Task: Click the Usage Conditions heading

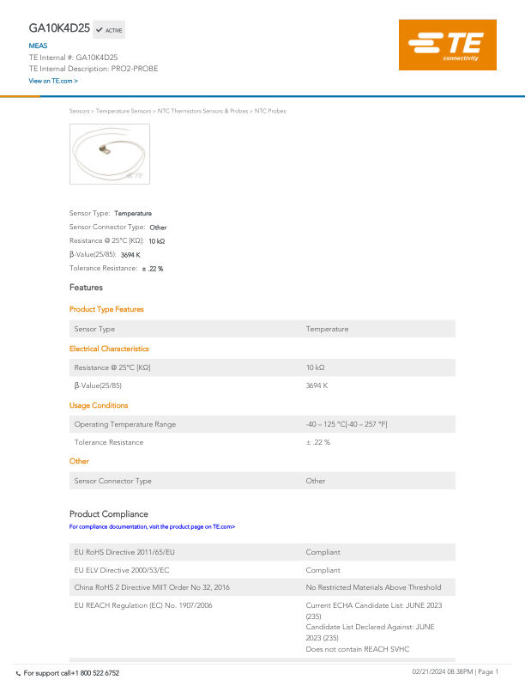Action: 99,405
